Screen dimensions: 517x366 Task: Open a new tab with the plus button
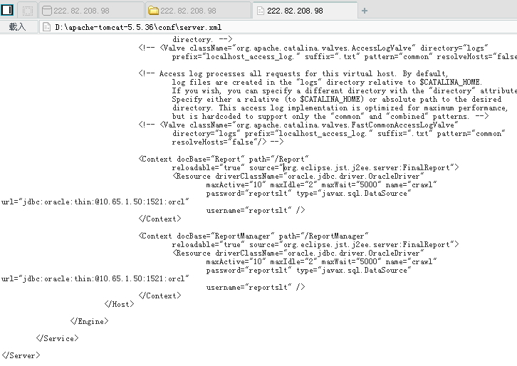[x=365, y=11]
